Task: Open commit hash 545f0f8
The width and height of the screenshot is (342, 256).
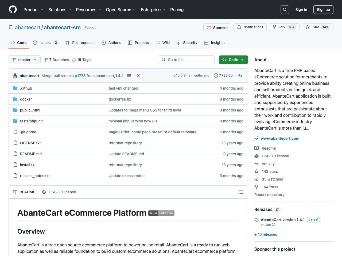Action: (x=180, y=75)
